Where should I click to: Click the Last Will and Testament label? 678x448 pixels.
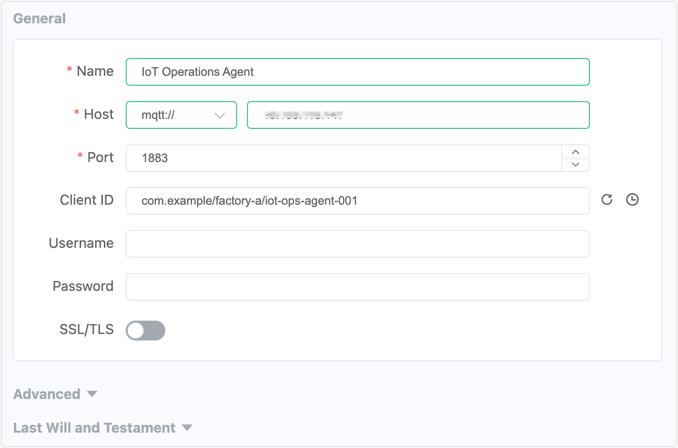[94, 427]
